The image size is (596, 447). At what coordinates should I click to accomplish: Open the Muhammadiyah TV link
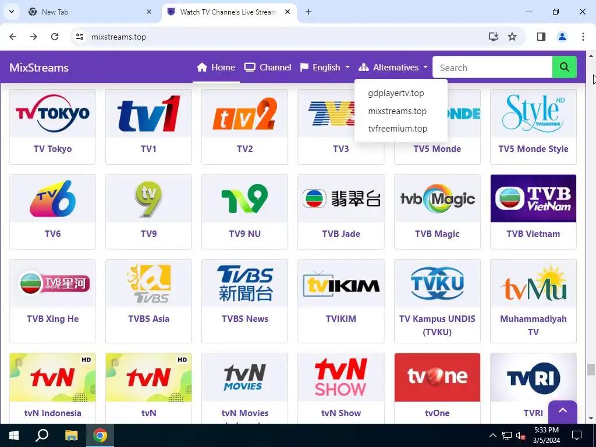(x=533, y=325)
